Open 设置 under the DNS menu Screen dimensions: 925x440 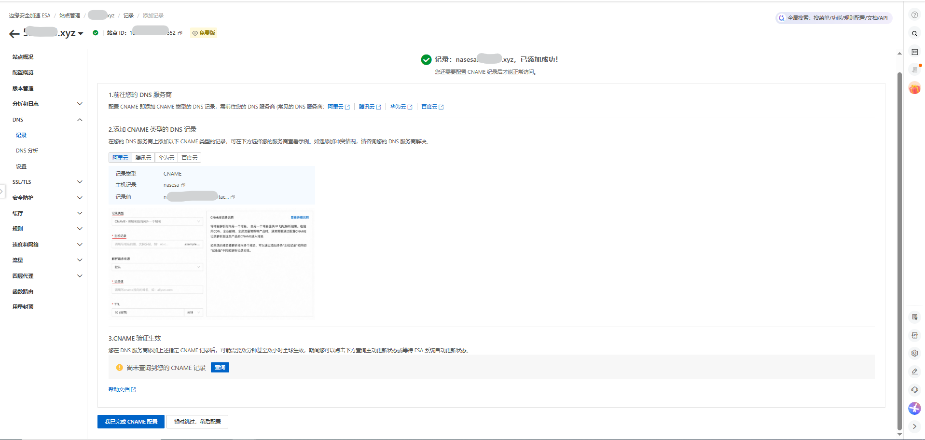[21, 166]
